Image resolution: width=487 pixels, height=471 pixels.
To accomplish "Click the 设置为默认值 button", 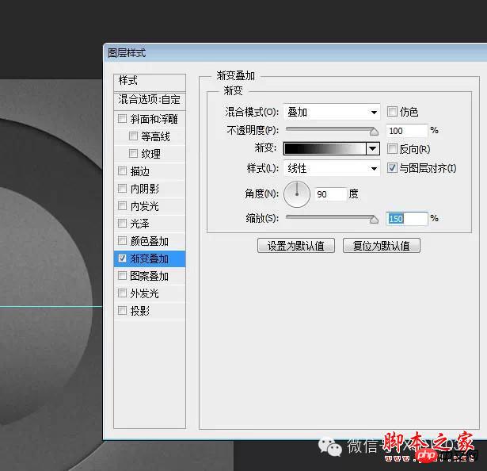I will tap(296, 246).
